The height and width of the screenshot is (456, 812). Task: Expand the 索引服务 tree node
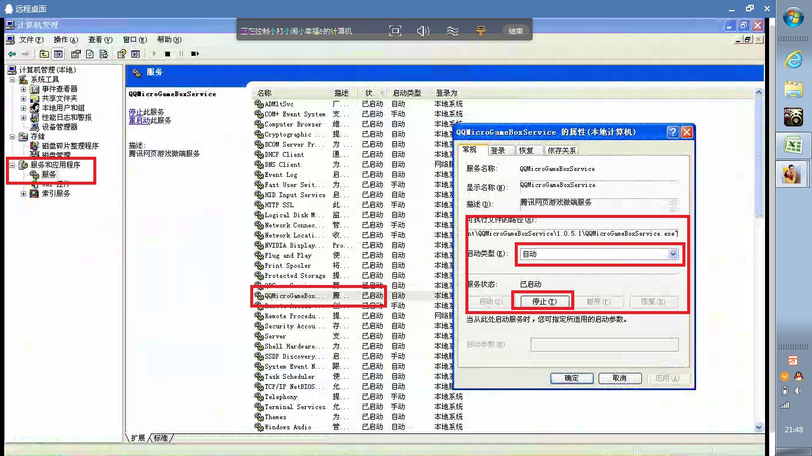pyautogui.click(x=24, y=194)
